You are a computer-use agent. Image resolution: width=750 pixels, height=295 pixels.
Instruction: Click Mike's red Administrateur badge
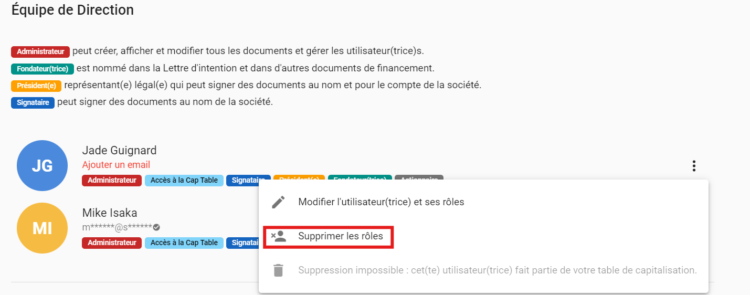click(112, 243)
